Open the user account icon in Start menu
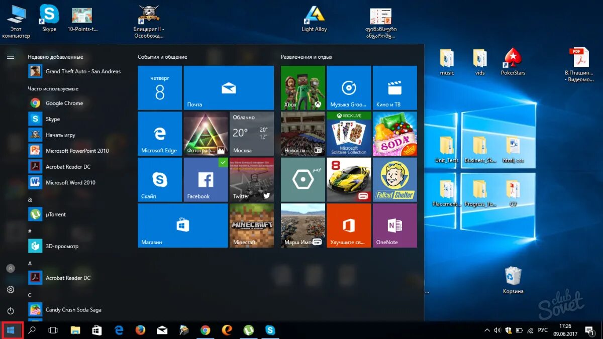Viewport: 603px width, 339px height. point(11,269)
